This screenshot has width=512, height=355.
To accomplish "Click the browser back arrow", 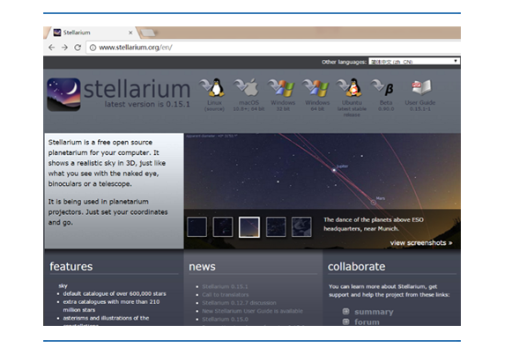I will (52, 48).
